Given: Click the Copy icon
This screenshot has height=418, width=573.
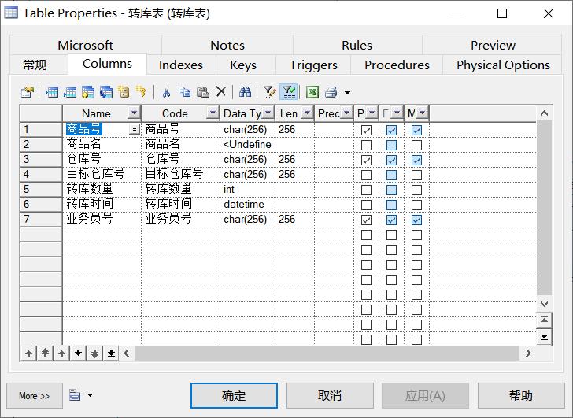Looking at the screenshot, I should tap(184, 92).
